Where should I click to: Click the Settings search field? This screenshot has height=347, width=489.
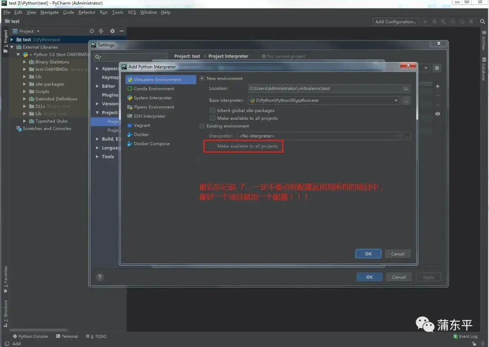130,57
